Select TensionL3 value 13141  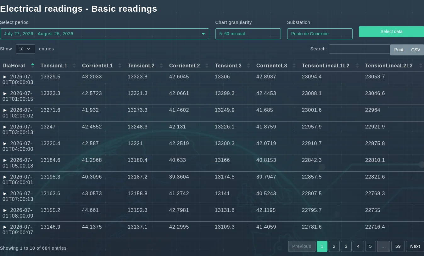[222, 194]
